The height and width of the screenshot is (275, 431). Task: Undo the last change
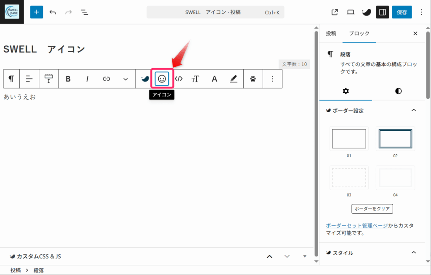coord(53,12)
